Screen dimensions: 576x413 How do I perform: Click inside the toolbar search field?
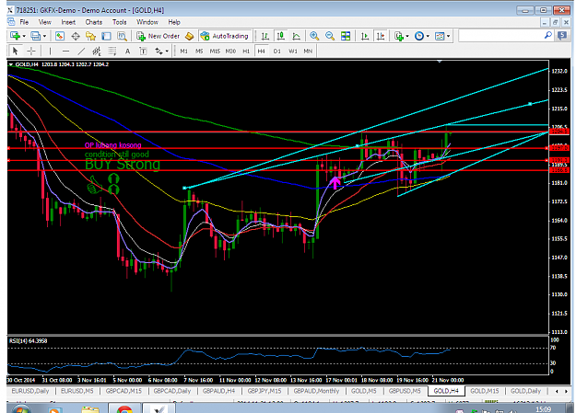[x=501, y=36]
